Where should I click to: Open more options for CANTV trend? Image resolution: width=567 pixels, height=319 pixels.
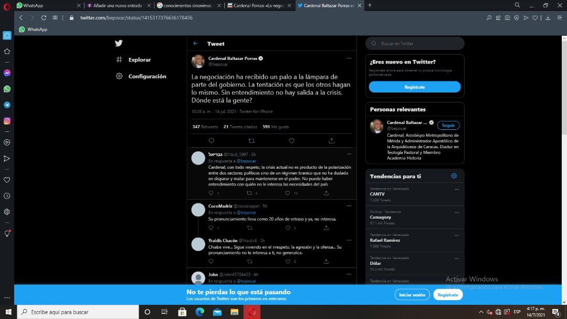(457, 189)
